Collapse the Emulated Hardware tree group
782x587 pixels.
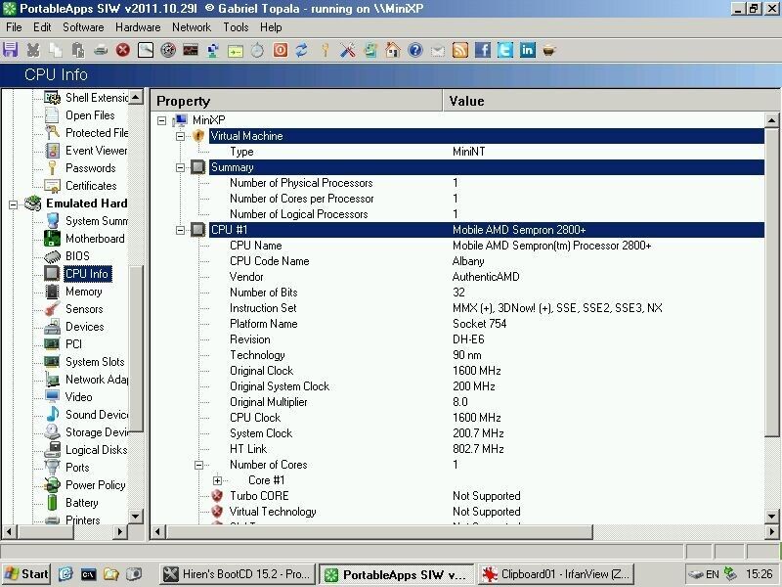coord(14,204)
